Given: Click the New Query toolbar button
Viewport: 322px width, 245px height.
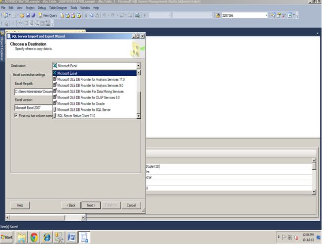Looking at the screenshot, I should coord(48,15).
